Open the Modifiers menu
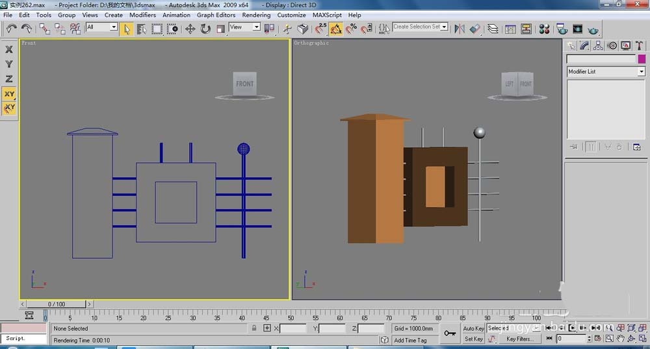The height and width of the screenshot is (349, 650). pos(142,15)
